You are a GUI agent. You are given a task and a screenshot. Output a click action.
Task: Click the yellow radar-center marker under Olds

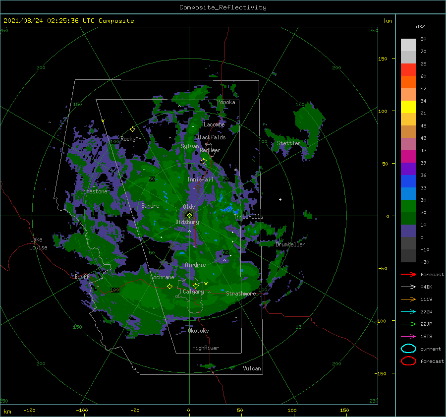click(x=189, y=216)
